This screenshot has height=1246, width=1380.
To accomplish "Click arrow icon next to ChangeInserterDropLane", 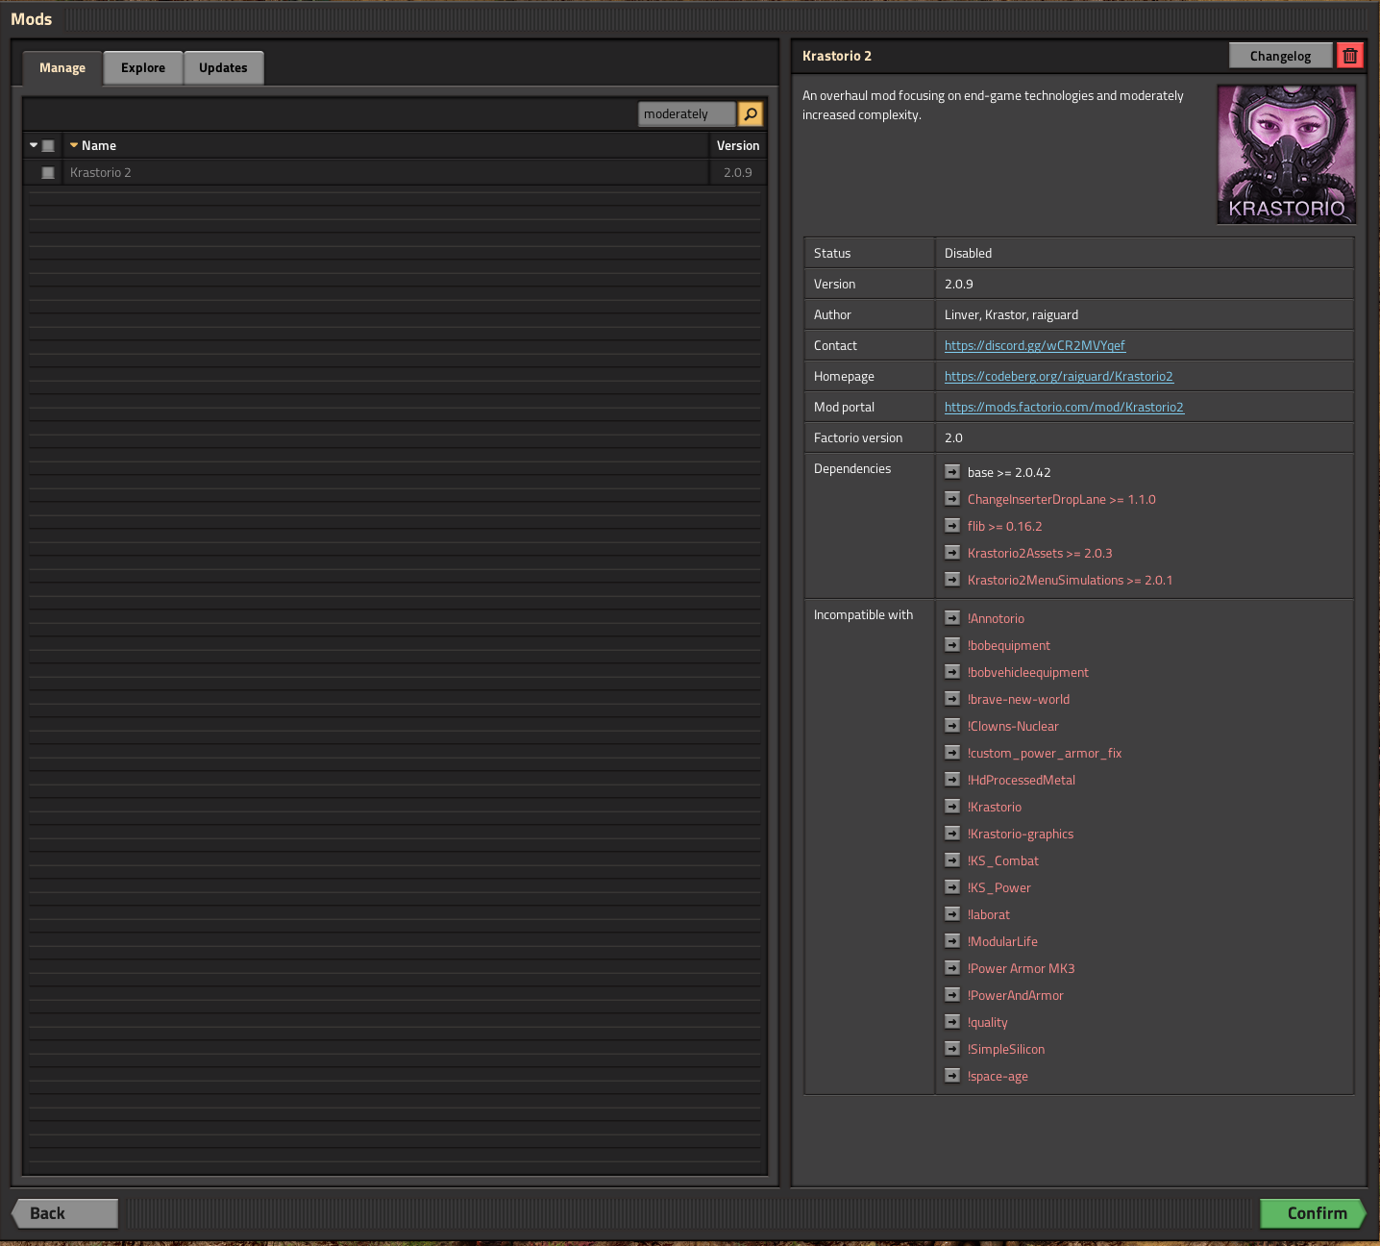I will (x=952, y=499).
